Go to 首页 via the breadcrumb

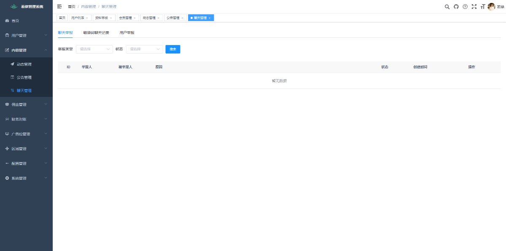pyautogui.click(x=72, y=7)
